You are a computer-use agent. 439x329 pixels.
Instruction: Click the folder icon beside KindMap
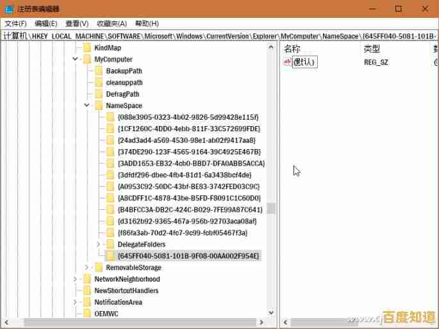tap(87, 48)
